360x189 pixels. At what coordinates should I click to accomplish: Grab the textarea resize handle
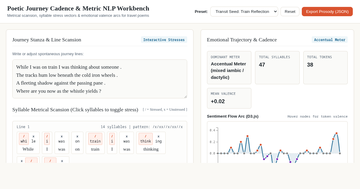pyautogui.click(x=185, y=96)
